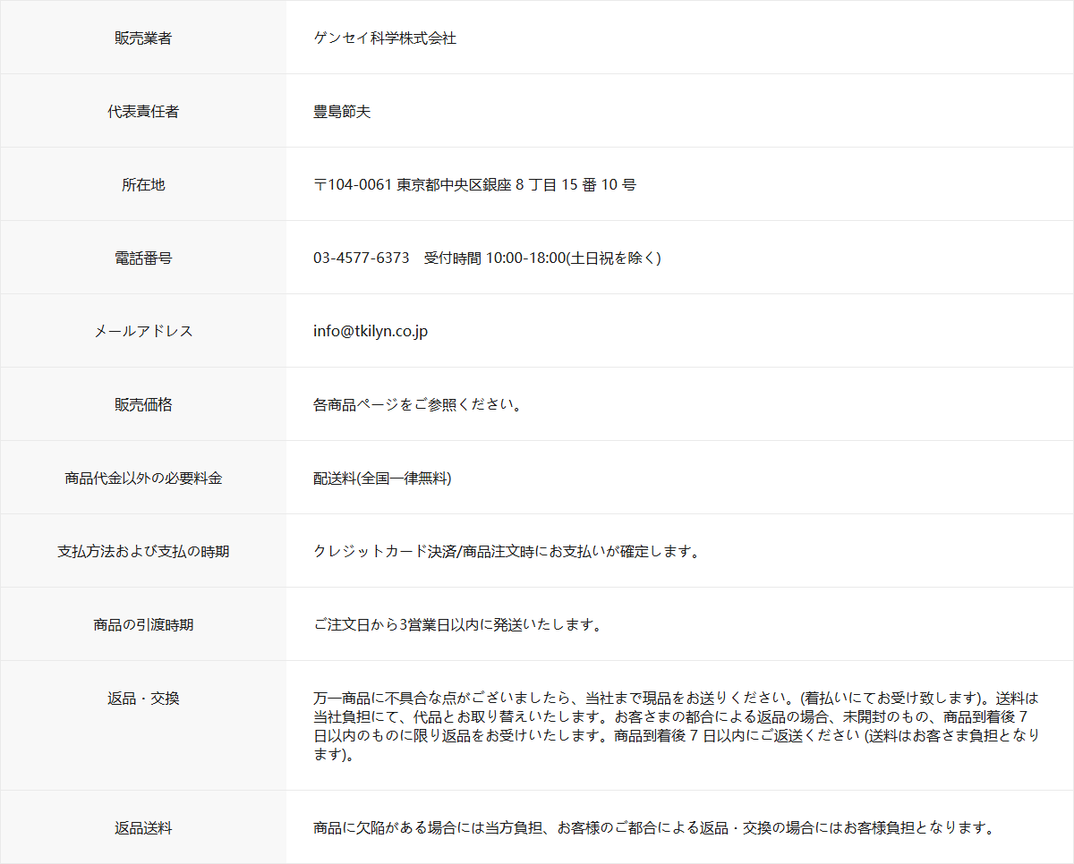Click the 電話番号 label cell

click(143, 258)
